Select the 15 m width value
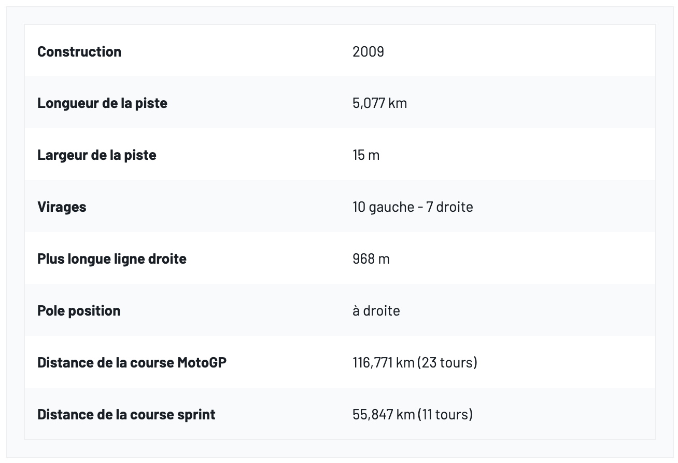678x463 pixels. point(366,155)
